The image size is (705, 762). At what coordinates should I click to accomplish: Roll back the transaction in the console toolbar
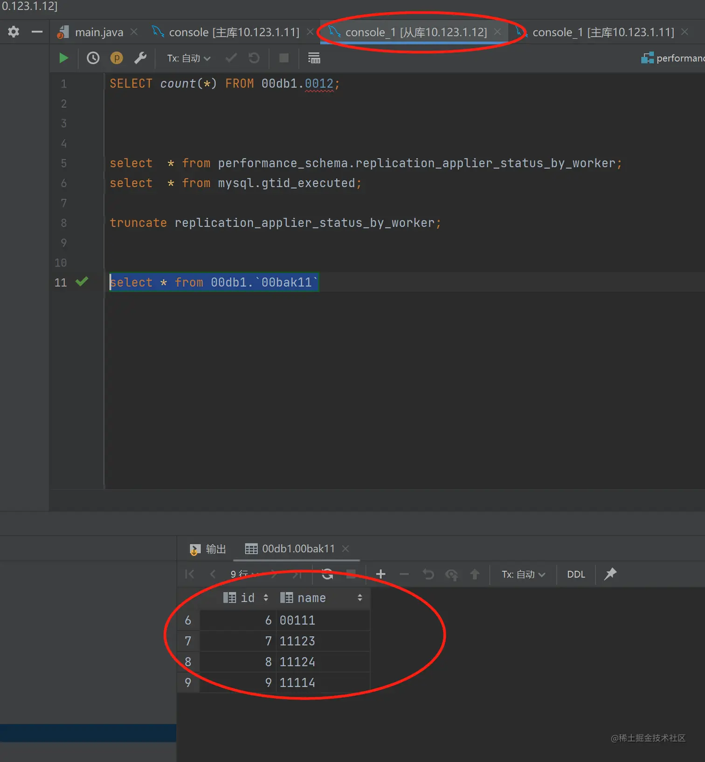pos(254,58)
